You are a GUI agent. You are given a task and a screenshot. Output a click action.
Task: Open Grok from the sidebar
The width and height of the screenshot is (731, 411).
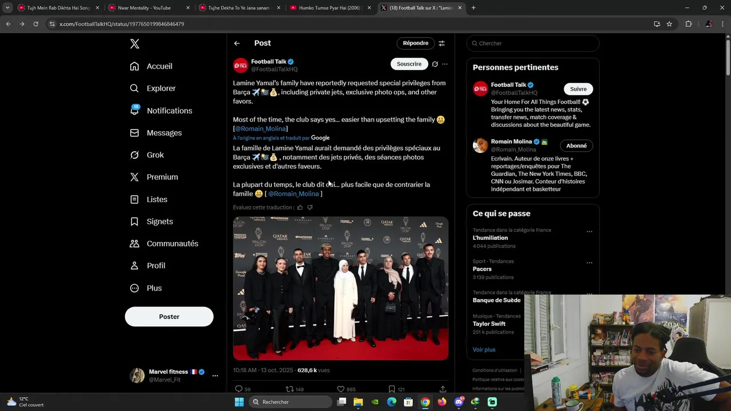147,155
